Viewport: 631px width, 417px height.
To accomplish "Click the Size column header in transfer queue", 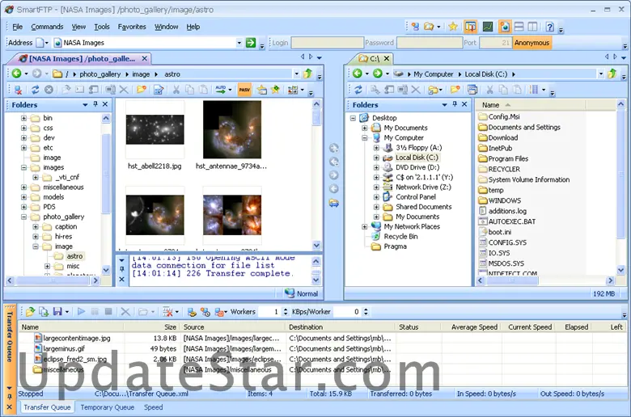I will click(151, 327).
